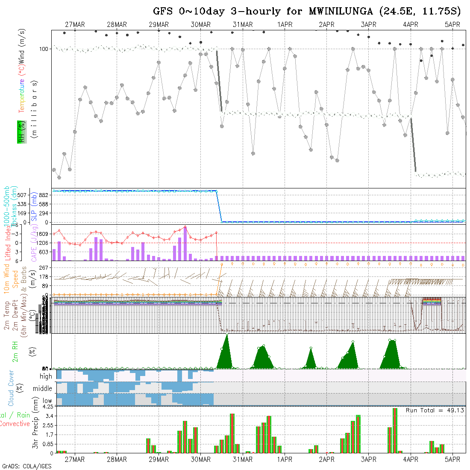The image size is (470, 470).
Task: Click the 1809 tick label on CAPE axis
Action: click(x=42, y=234)
